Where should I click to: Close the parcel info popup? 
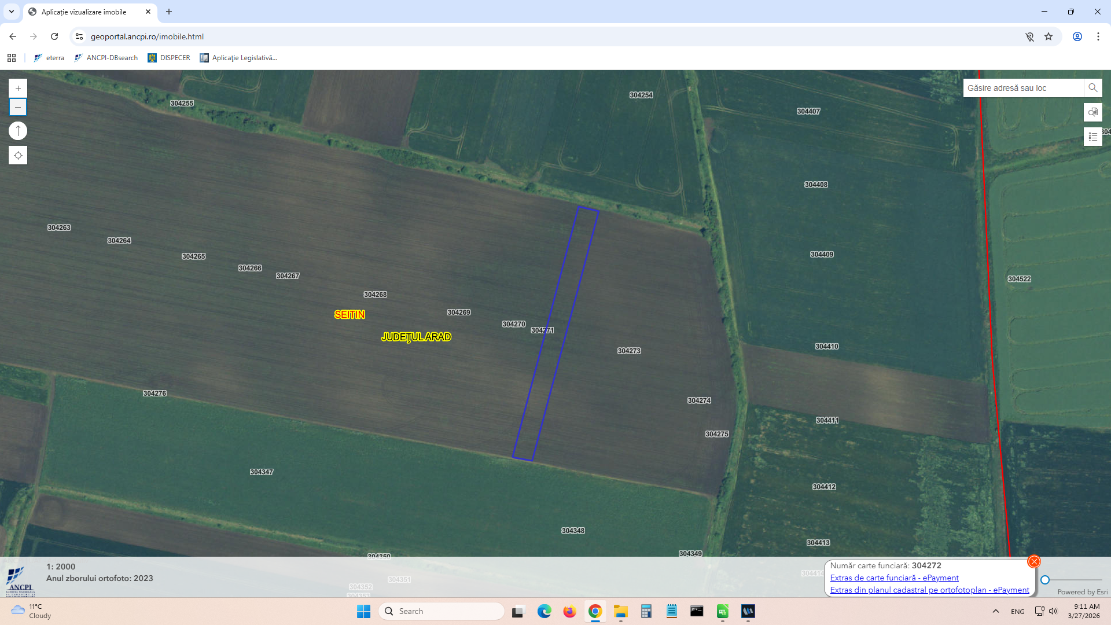[1033, 561]
